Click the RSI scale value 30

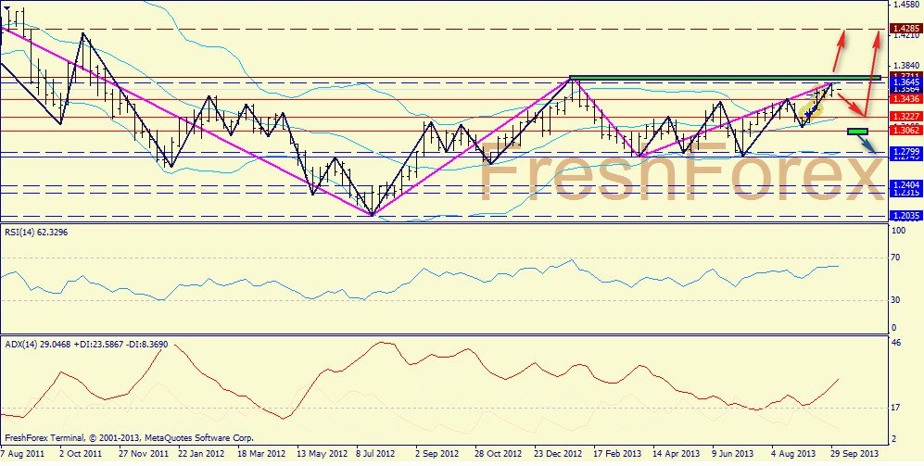[897, 300]
